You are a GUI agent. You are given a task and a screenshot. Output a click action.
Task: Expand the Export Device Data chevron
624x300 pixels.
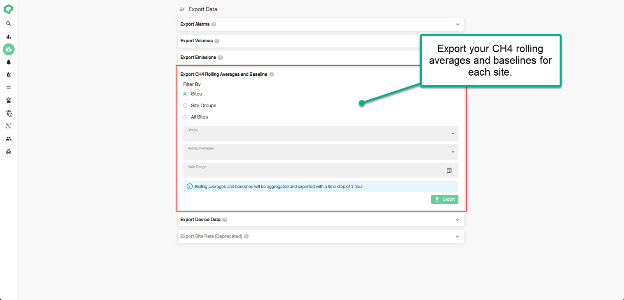click(x=458, y=220)
